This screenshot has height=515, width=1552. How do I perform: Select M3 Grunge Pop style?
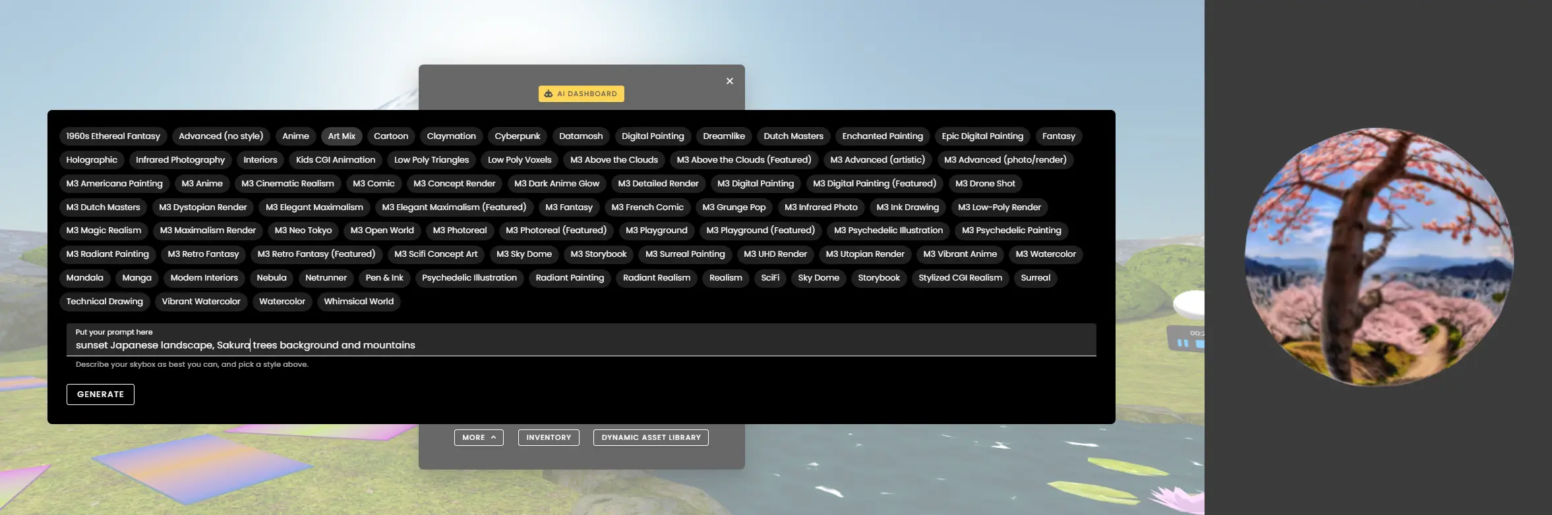click(734, 207)
